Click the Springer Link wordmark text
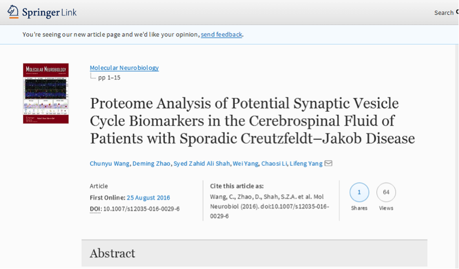The width and height of the screenshot is (459, 269). [49, 12]
